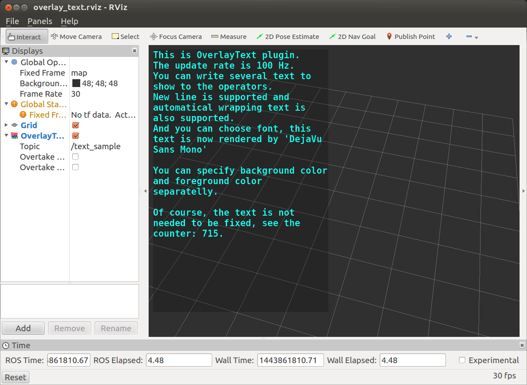Click the blue plus add-tool icon
527x385 pixels.
click(x=449, y=37)
